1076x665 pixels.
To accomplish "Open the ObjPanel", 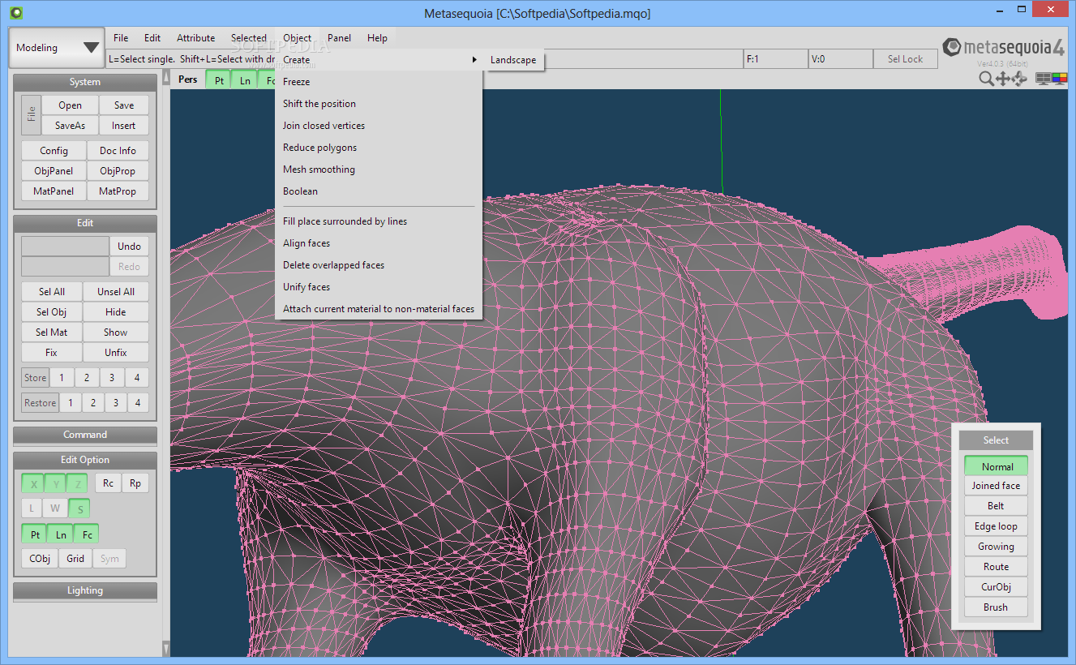I will [54, 171].
